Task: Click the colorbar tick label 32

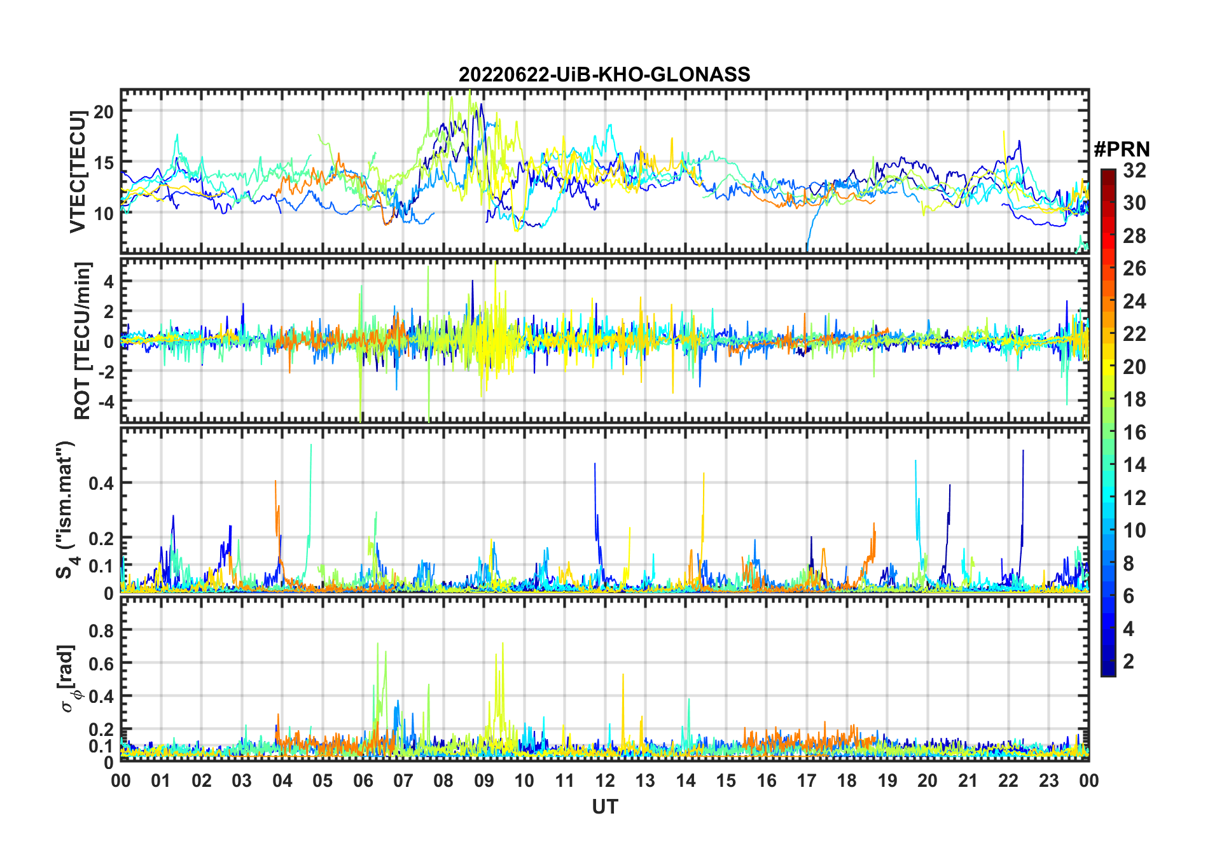Action: click(x=1134, y=170)
